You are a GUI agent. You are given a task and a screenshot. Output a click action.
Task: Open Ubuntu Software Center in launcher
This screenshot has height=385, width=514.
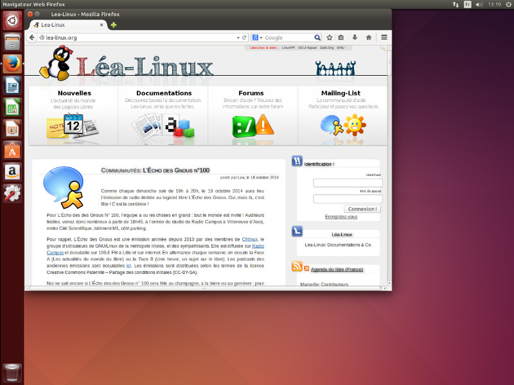(12, 150)
